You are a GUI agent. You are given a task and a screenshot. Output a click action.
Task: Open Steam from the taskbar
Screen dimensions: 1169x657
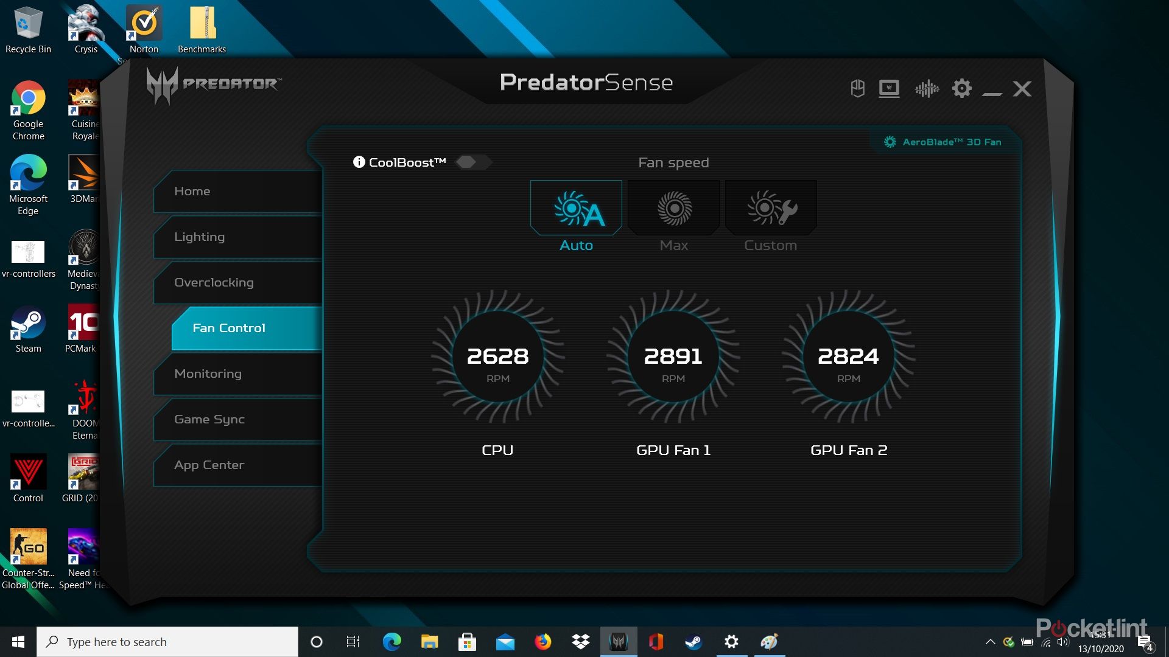pos(693,641)
